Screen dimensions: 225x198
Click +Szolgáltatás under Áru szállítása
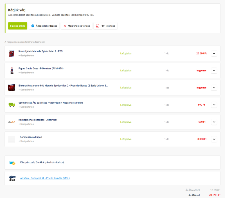click(26, 107)
